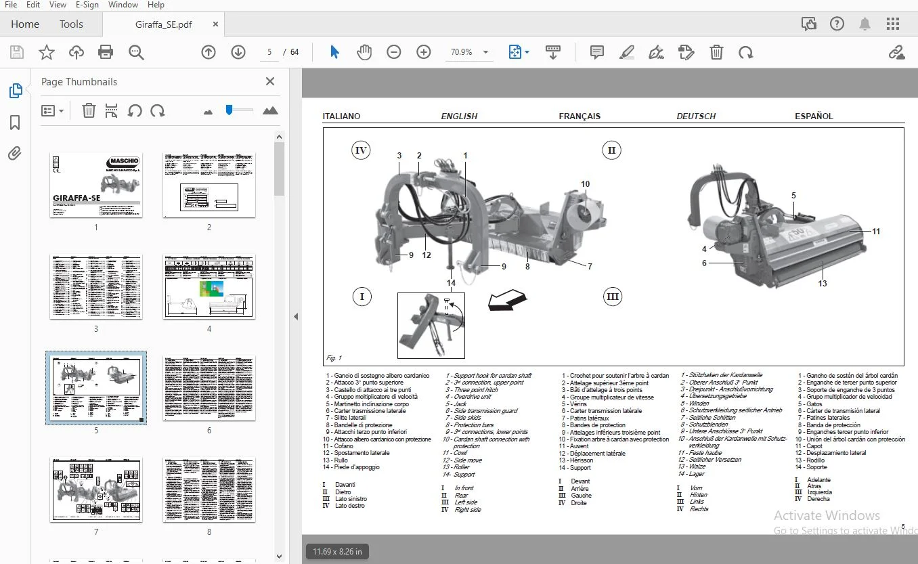Image resolution: width=918 pixels, height=564 pixels.
Task: Click the scrolling mode keyboard icon
Action: 553,52
